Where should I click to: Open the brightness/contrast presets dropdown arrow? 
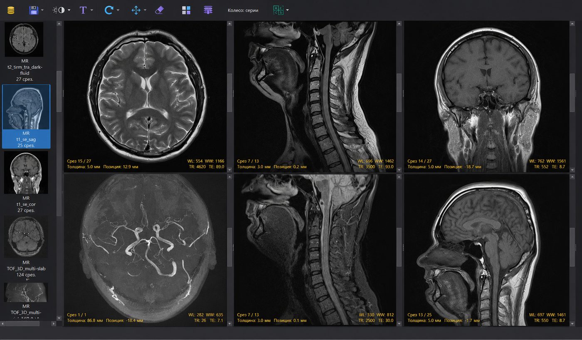point(69,10)
